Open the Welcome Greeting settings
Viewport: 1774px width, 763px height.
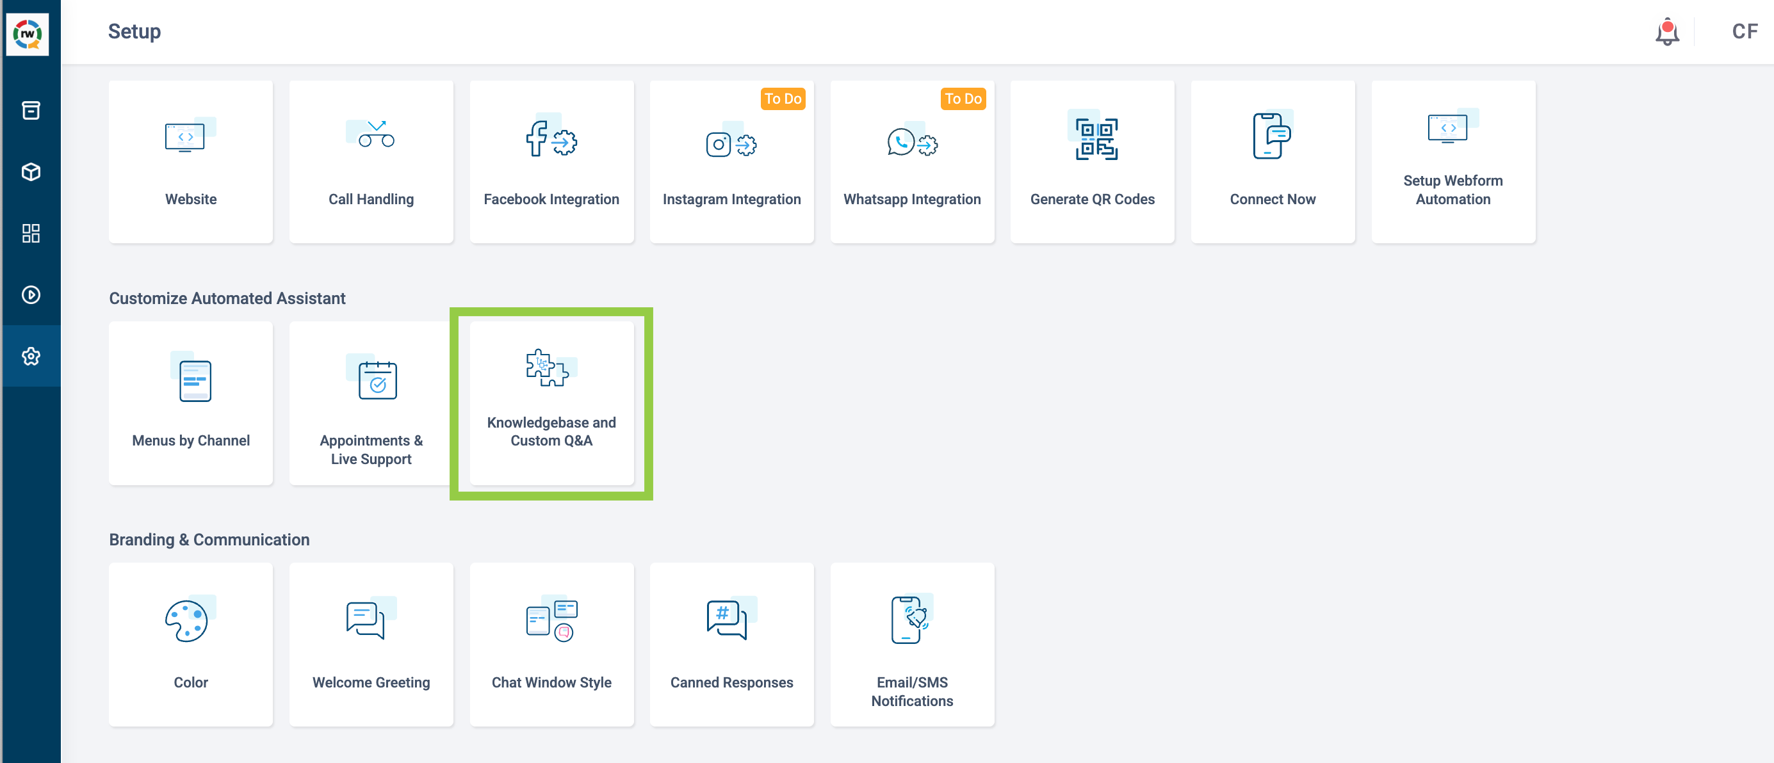click(371, 645)
